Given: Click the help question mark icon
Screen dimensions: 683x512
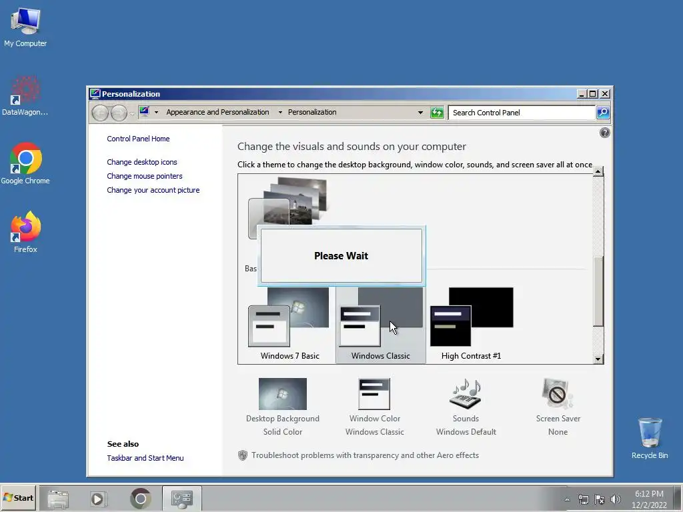Looking at the screenshot, I should click(x=604, y=133).
